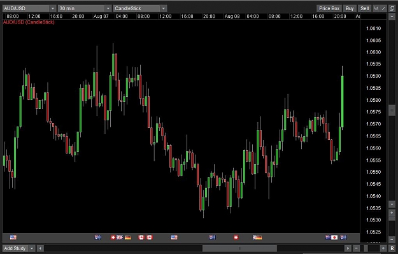The height and width of the screenshot is (254, 398).
Task: Click the horizontal chart scrollbar thumb
Action: click(x=239, y=248)
